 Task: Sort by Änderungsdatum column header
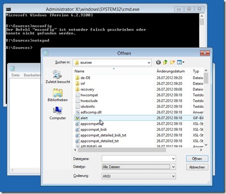click(x=173, y=71)
